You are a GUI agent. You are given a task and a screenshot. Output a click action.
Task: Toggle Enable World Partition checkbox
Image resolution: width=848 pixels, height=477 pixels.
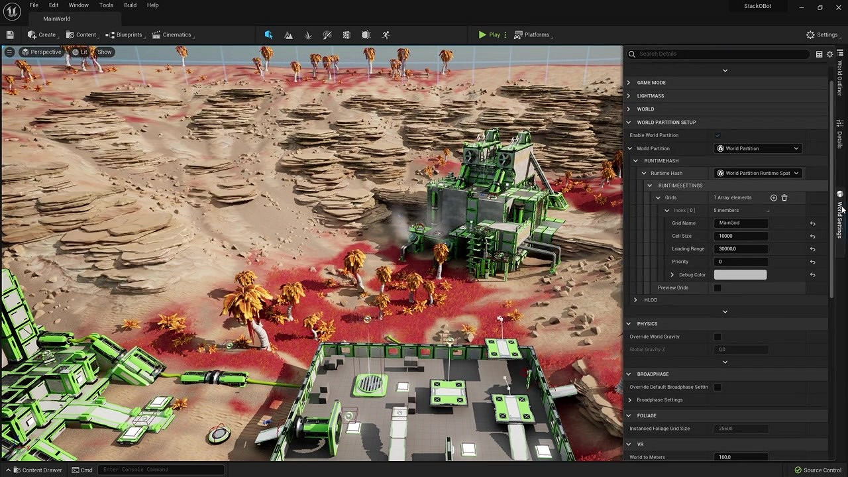point(717,135)
